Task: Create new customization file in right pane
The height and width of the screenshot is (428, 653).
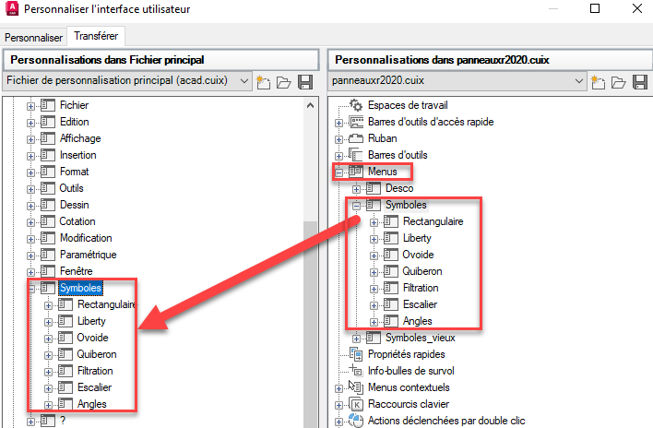Action: 598,82
